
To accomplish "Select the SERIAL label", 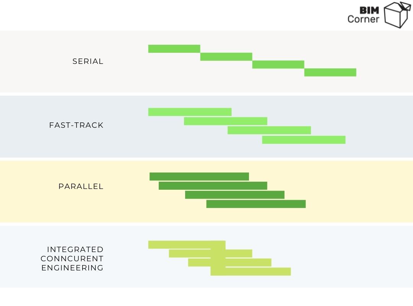I will click(88, 62).
